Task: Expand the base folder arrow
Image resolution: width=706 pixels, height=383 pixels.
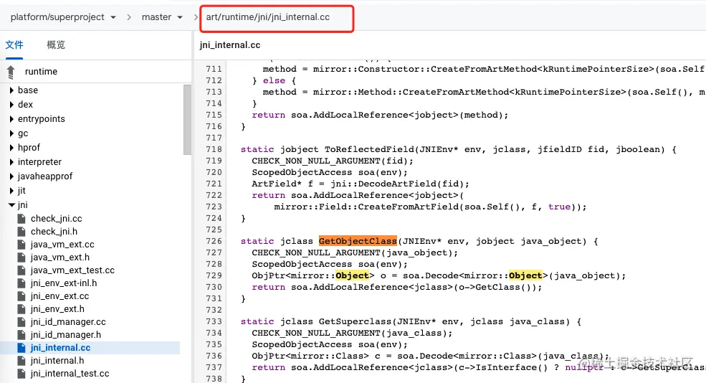Action: point(11,90)
